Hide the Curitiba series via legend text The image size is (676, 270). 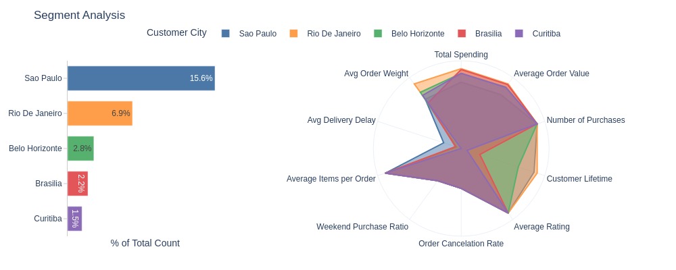[x=546, y=34]
